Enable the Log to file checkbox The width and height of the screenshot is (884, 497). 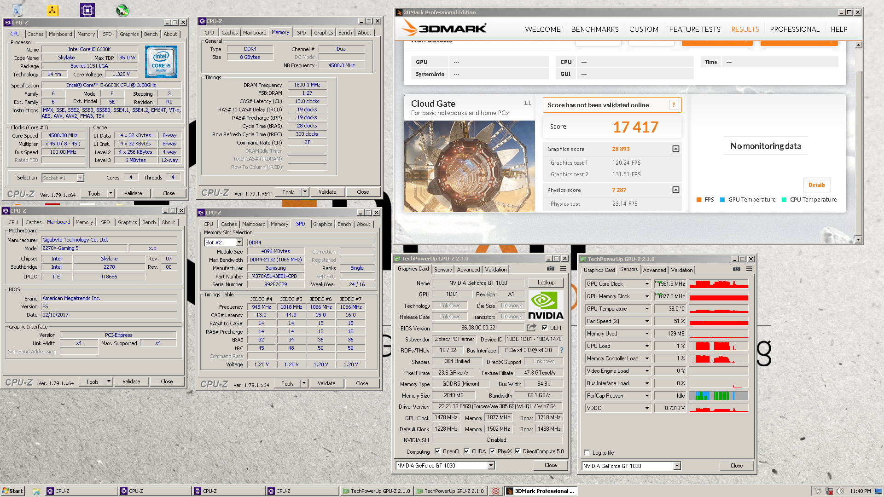(x=587, y=452)
